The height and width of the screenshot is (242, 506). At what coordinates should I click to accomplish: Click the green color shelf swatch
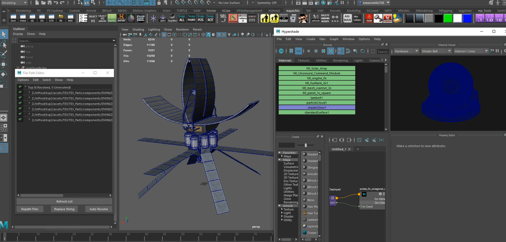coord(448,18)
